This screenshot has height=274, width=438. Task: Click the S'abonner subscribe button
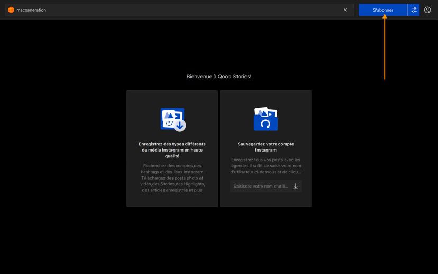click(x=382, y=10)
